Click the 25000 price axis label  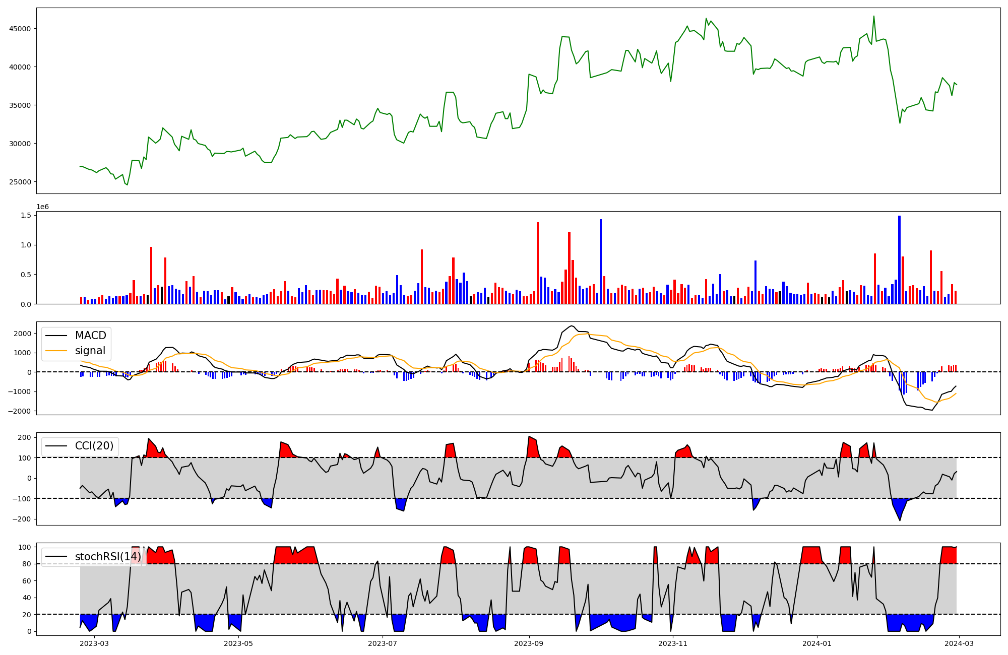tap(20, 182)
